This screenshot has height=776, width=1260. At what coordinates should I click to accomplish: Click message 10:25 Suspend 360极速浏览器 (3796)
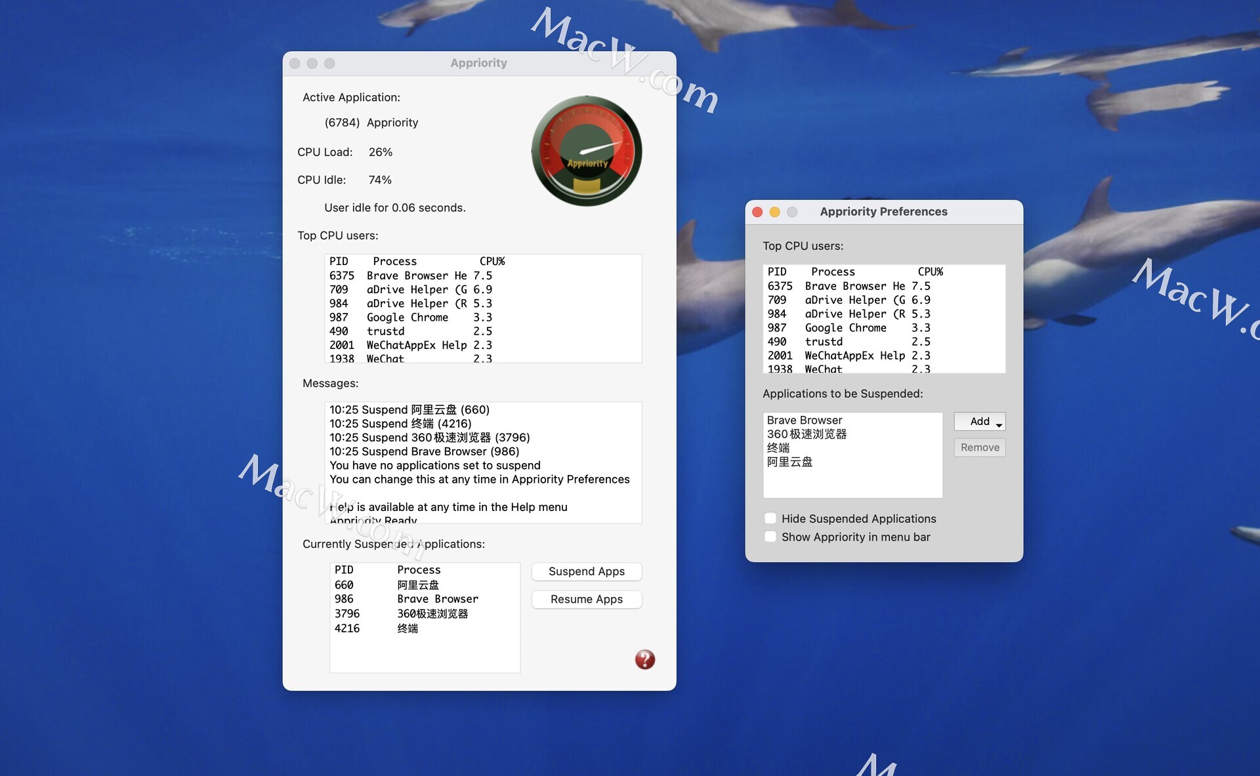pyautogui.click(x=430, y=438)
